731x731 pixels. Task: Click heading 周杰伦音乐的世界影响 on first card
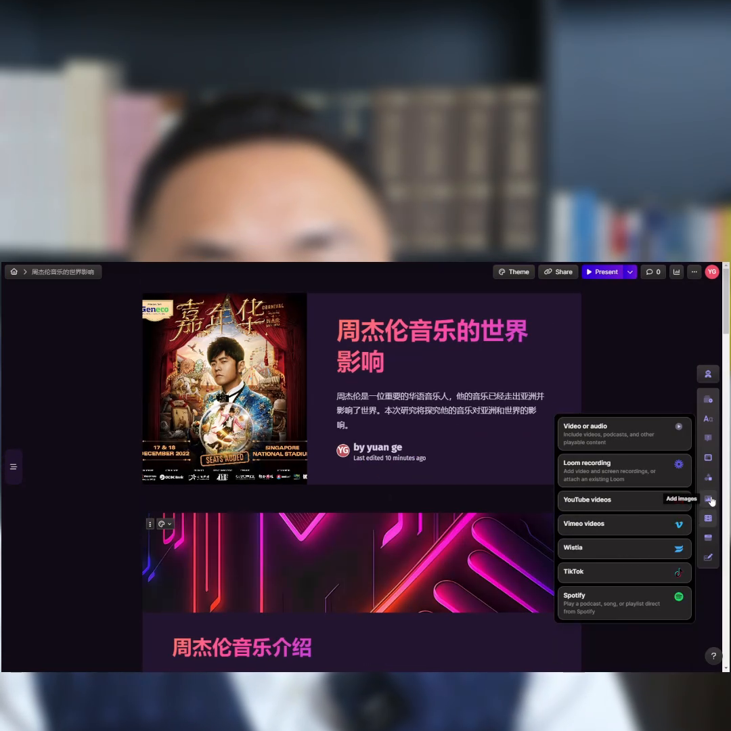tap(432, 346)
